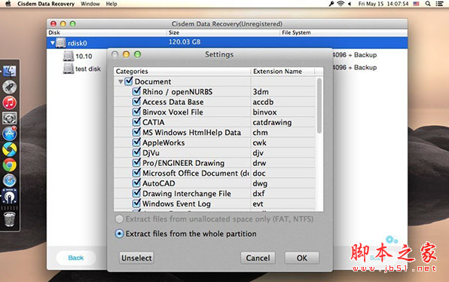Launch Google Chrome from the Dock
Image resolution: width=449 pixels, height=282 pixels.
click(10, 165)
